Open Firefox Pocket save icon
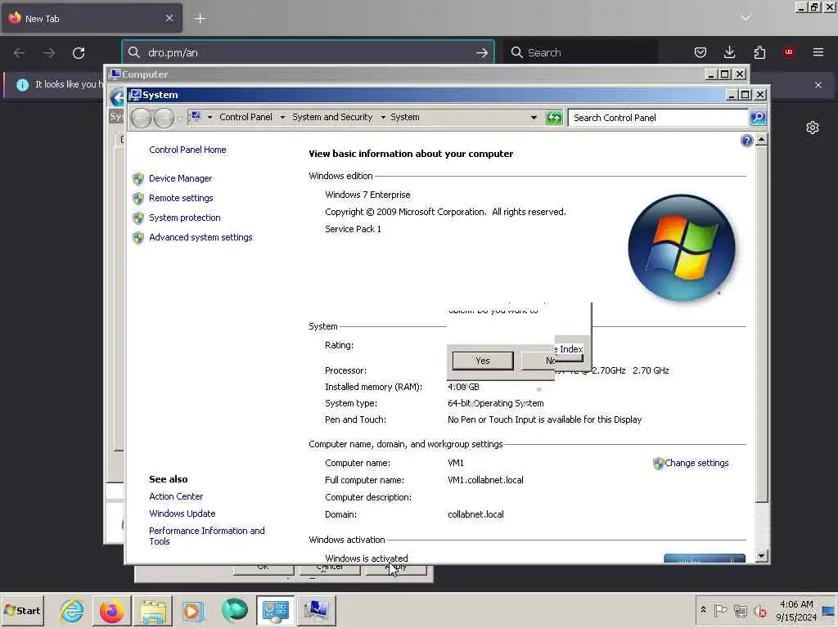The image size is (838, 628). click(x=701, y=52)
